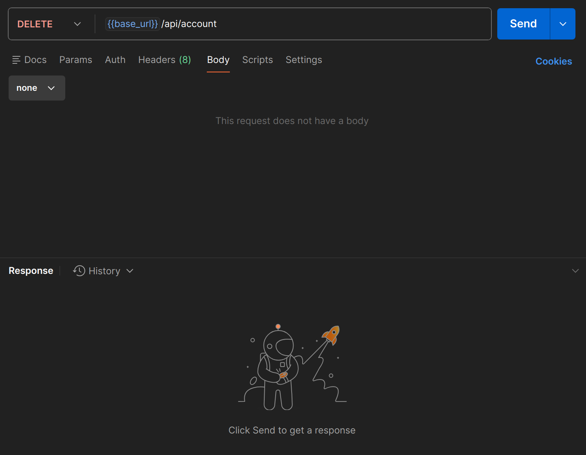
Task: Open the Send options dropdown arrow
Action: tap(563, 24)
